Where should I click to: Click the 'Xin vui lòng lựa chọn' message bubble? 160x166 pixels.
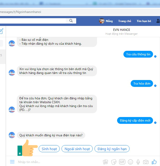pyautogui.click(x=57, y=71)
